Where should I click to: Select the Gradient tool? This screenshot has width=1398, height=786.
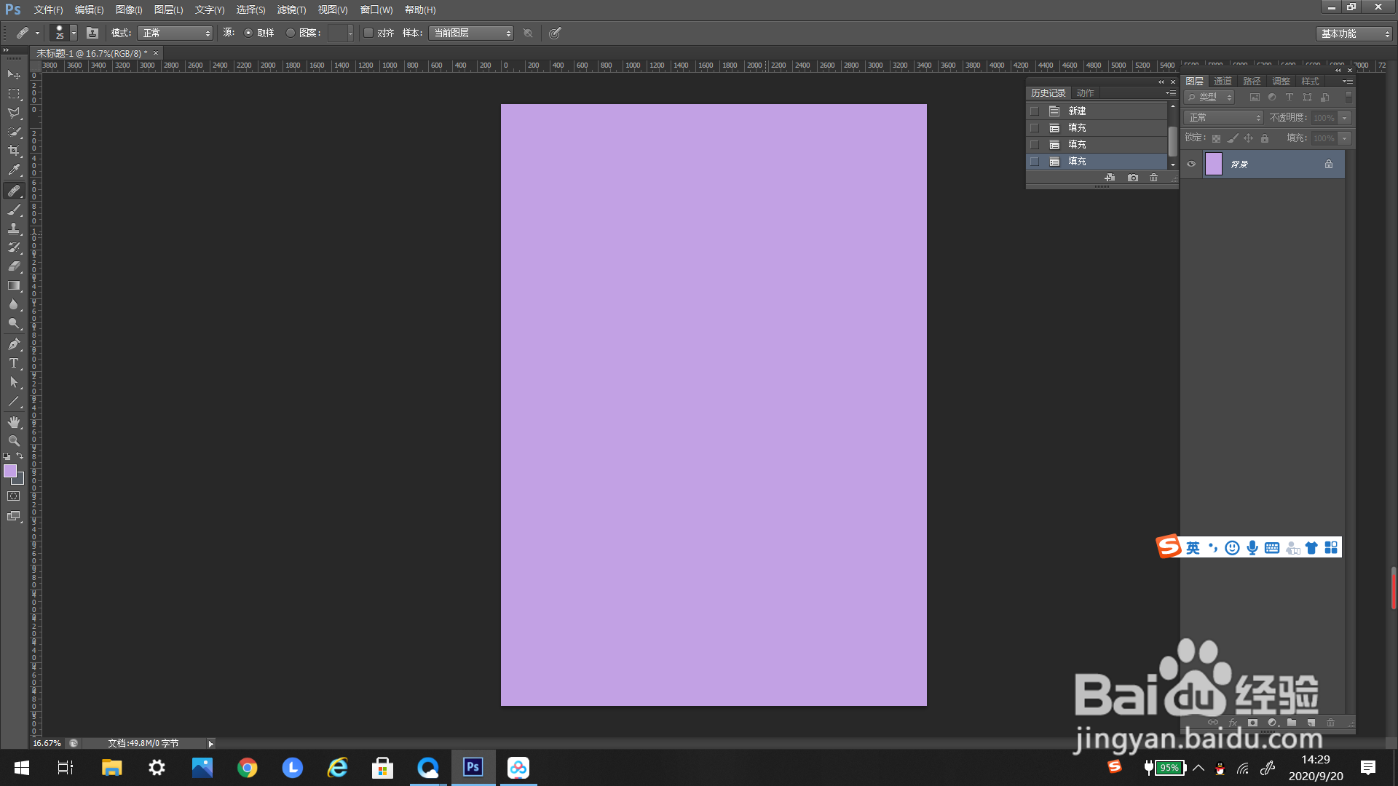point(14,286)
